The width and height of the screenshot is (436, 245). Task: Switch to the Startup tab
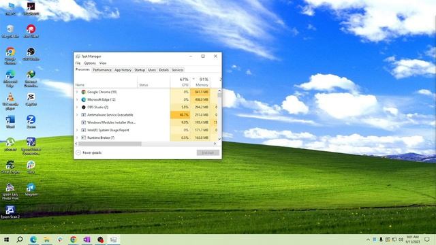pos(140,70)
